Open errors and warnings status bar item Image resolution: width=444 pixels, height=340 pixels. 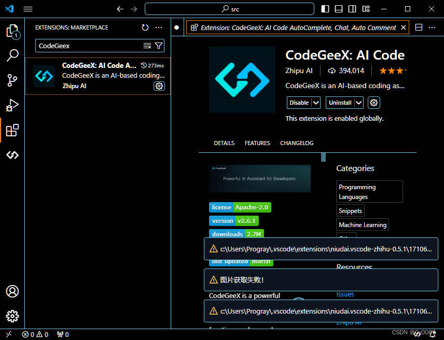tap(35, 334)
